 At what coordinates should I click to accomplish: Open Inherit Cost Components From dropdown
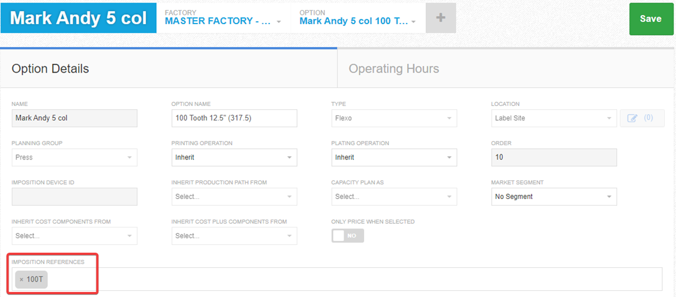74,236
